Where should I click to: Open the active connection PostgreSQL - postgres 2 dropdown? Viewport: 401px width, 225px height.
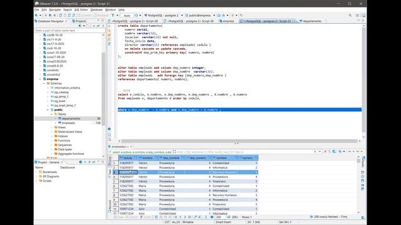point(164,16)
